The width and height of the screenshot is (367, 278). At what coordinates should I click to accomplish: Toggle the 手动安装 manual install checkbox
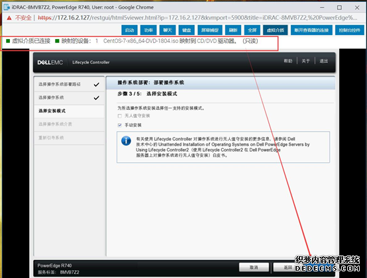coord(120,125)
